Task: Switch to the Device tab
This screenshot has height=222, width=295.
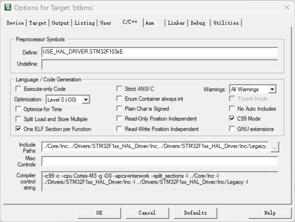Action: click(x=15, y=23)
